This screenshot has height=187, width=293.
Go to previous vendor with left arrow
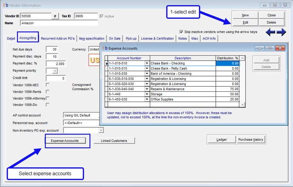pos(270,32)
